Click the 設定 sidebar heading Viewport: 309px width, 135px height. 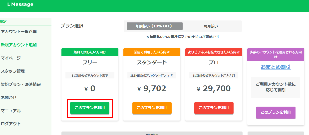pos(3,21)
